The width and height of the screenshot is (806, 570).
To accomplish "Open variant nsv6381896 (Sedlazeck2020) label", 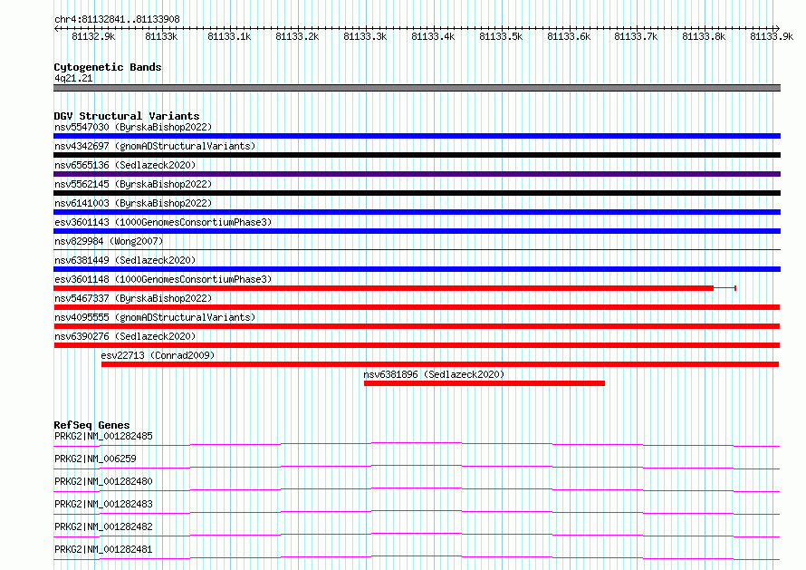I will click(434, 374).
